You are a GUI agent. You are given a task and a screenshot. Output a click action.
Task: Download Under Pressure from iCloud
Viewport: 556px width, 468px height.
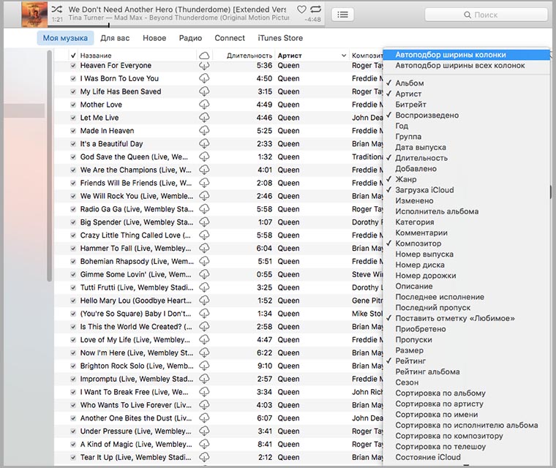pos(204,431)
